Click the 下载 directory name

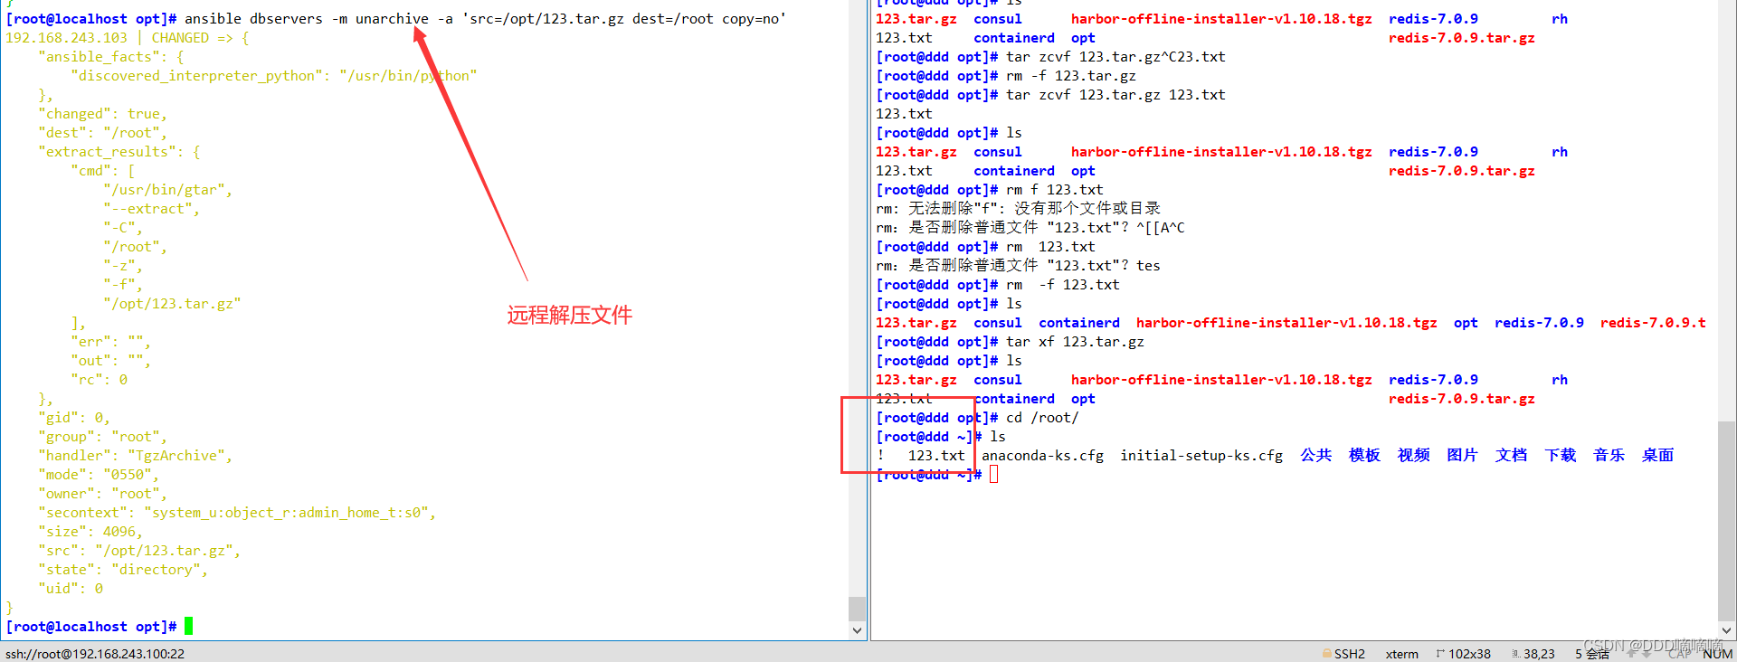[x=1560, y=455]
